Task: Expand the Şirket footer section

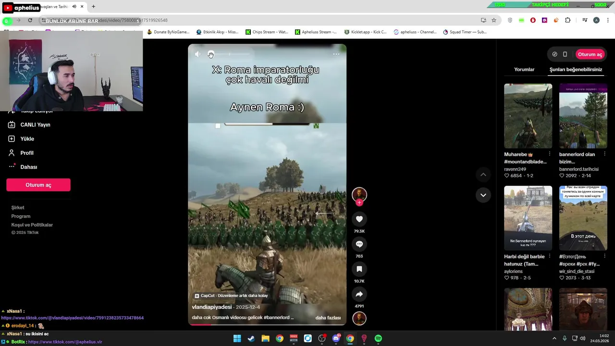Action: [18, 208]
